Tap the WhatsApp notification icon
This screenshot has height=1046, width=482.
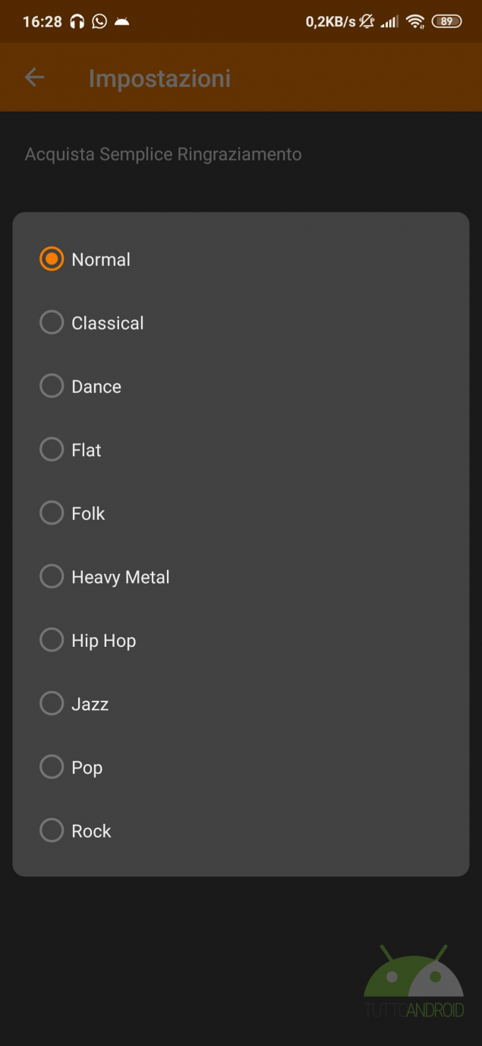(x=99, y=21)
